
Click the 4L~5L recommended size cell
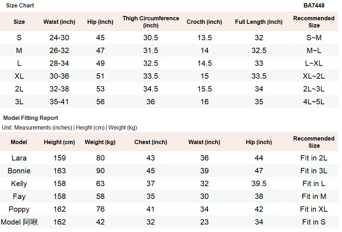pos(313,102)
